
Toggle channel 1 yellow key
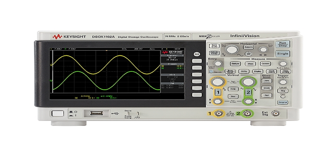[x=218, y=92]
